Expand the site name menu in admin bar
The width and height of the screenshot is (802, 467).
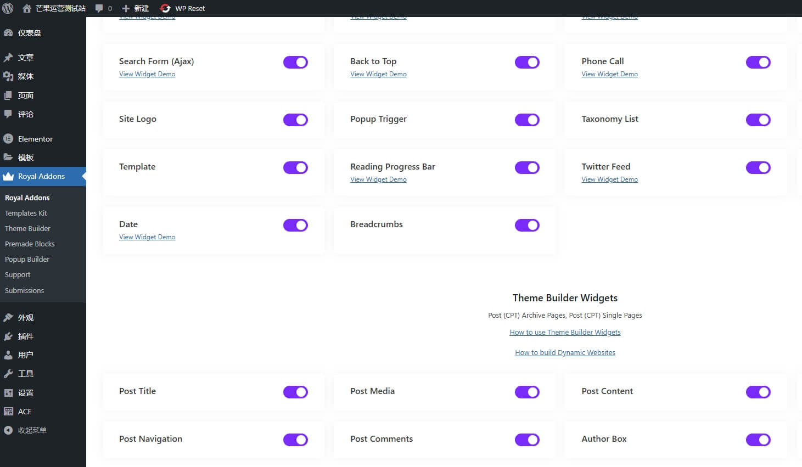tap(54, 8)
